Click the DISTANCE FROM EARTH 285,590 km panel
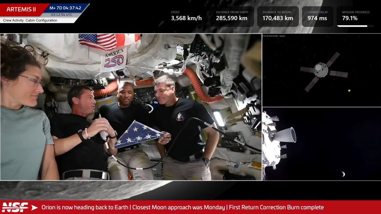Viewport: 381px width, 214px height. click(232, 16)
